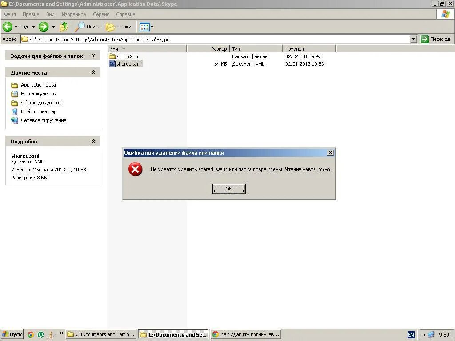Click the Shared Documents folder icon (Общие документы)

(15, 103)
